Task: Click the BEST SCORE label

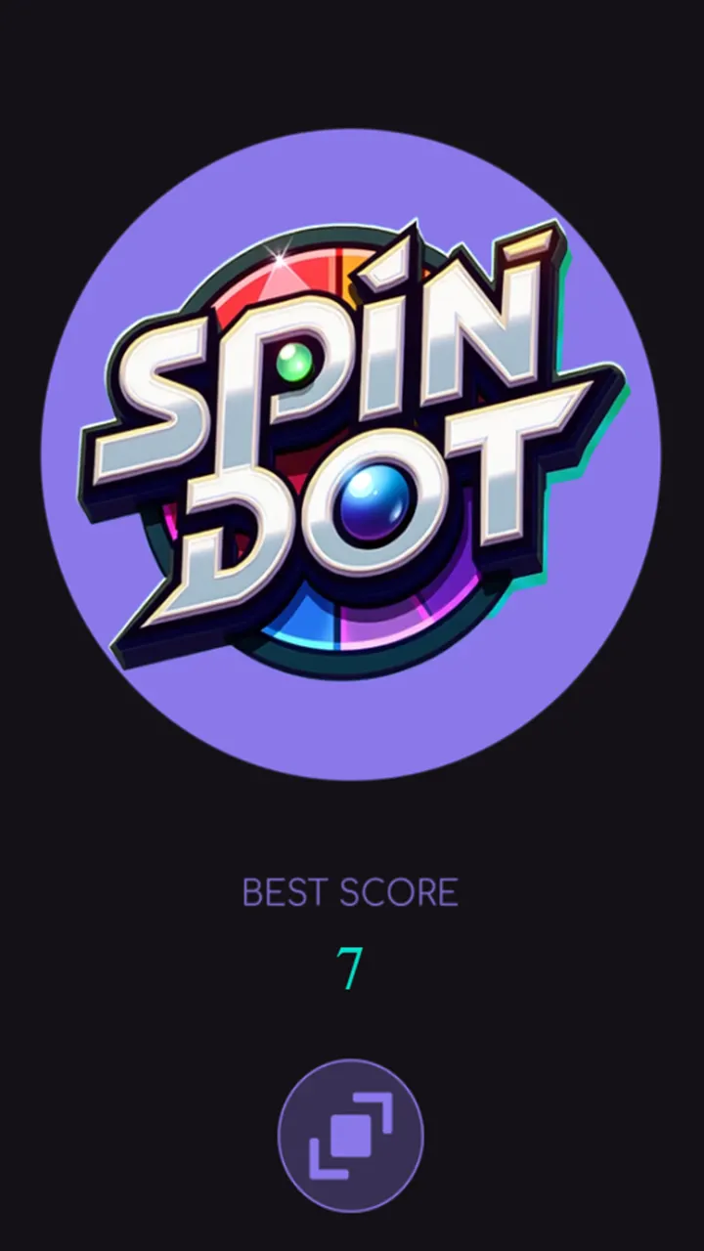Action: [x=350, y=892]
